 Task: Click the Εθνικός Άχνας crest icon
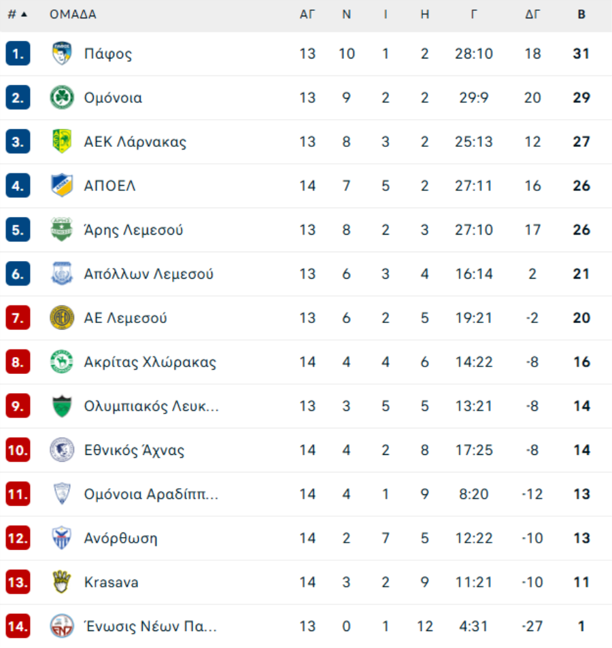pos(62,450)
